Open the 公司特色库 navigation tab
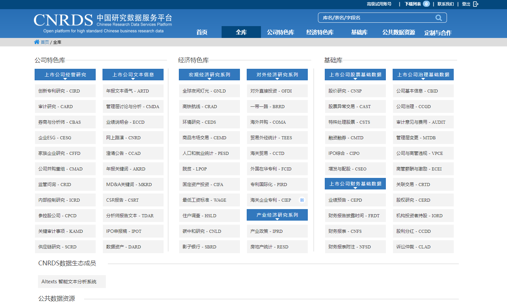The width and height of the screenshot is (507, 305). pyautogui.click(x=281, y=32)
